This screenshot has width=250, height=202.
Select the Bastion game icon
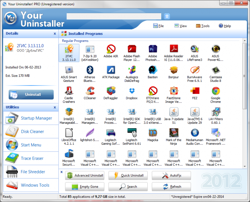coord(153,70)
